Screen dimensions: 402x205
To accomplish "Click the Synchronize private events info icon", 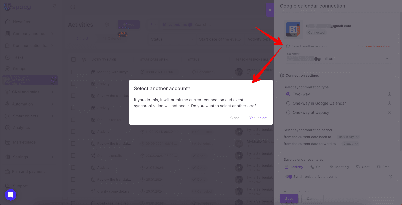I will (x=390, y=177).
